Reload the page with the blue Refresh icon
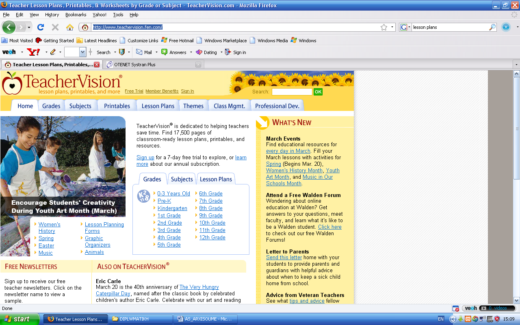The width and height of the screenshot is (520, 325). pyautogui.click(x=40, y=27)
